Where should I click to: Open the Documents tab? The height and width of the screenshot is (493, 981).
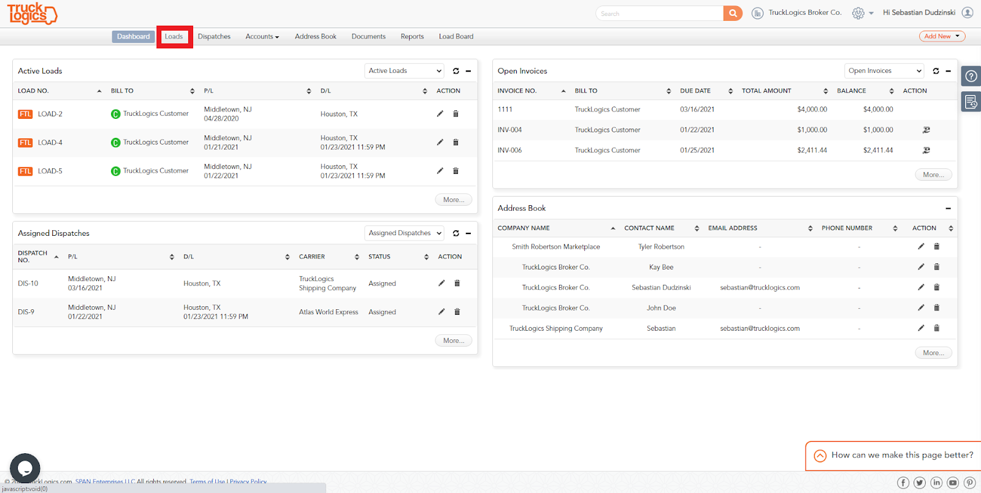(x=368, y=37)
